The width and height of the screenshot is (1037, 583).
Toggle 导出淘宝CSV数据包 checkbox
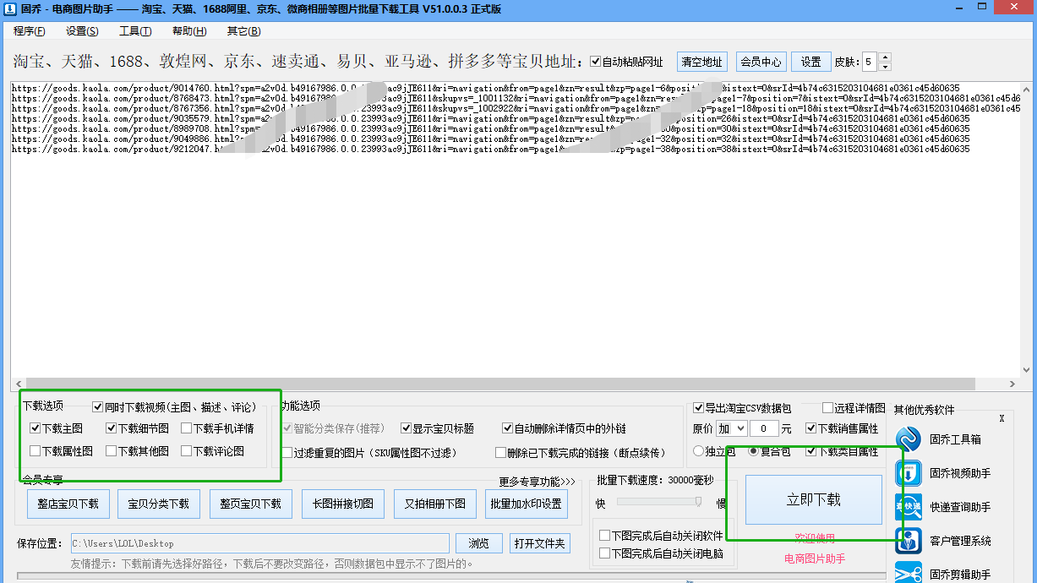698,408
